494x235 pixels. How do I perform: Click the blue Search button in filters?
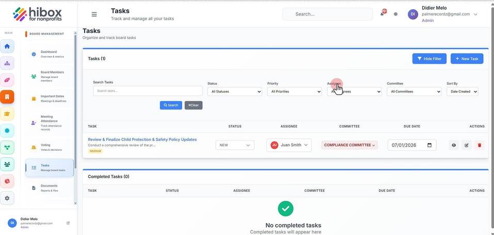(171, 105)
